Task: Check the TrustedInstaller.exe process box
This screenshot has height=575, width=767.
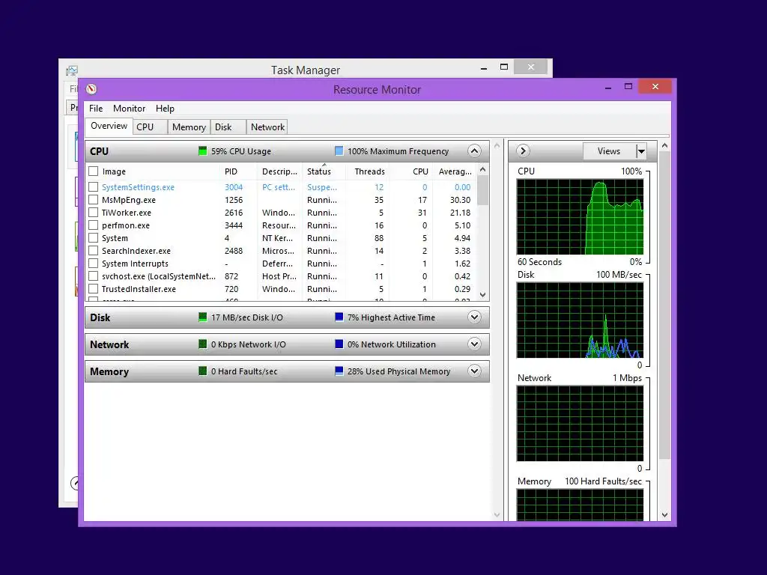Action: point(94,288)
